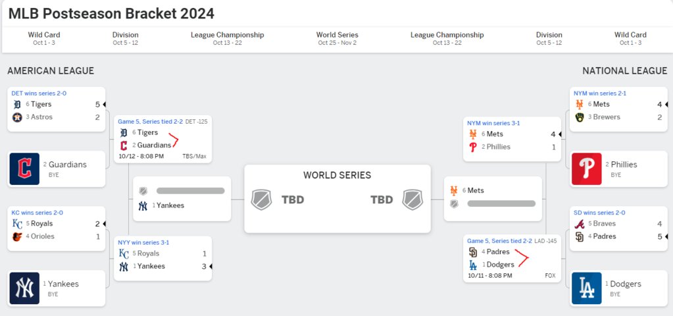The image size is (673, 316).
Task: Click the Brewers logo in the NL Wild Card matchup
Action: pos(580,117)
